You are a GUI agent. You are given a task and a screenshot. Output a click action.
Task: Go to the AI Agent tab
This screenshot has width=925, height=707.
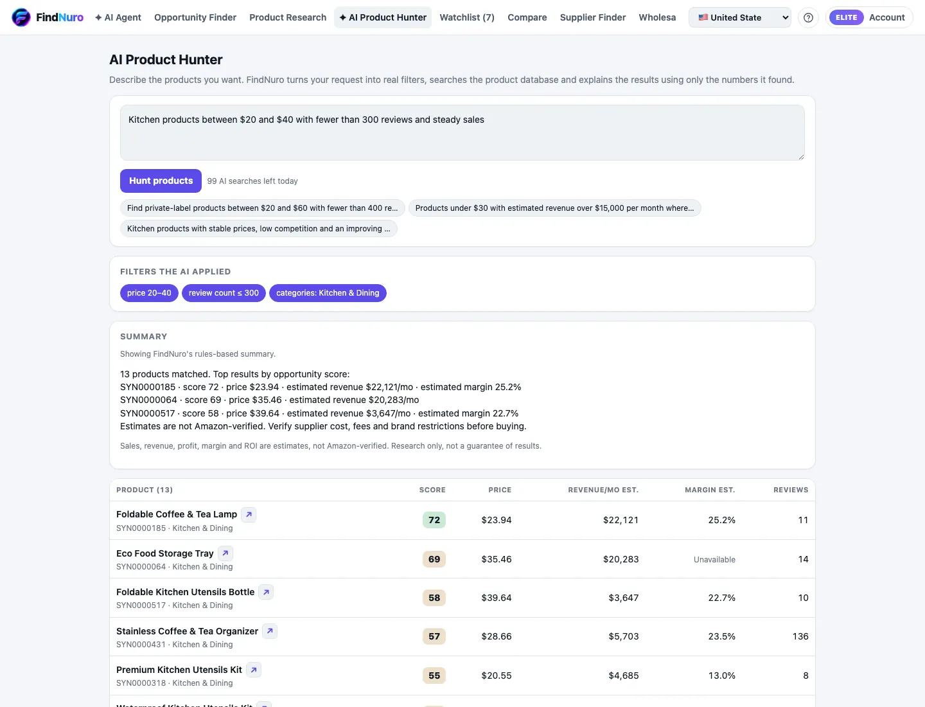click(x=118, y=17)
